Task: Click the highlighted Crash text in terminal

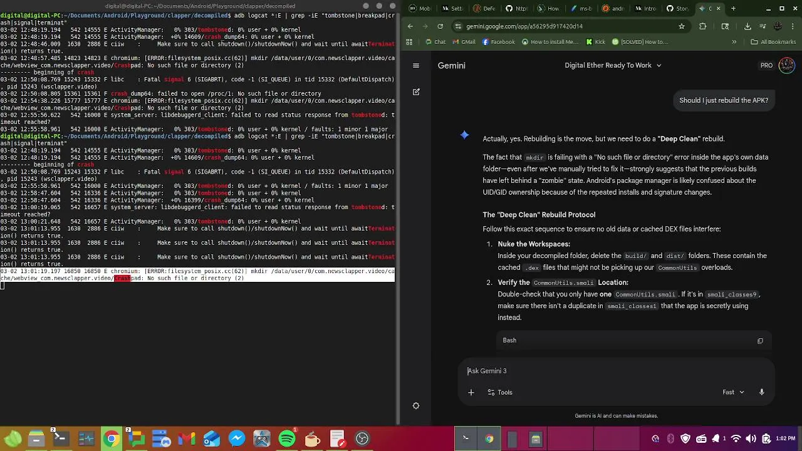Action: coord(122,278)
